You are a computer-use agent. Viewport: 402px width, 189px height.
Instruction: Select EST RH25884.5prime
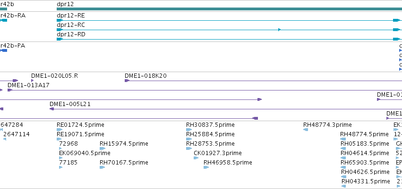[x=210, y=134]
